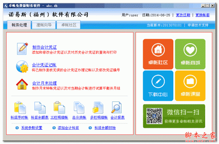
Task: Open the 添加会计科目 link
Action: (x=68, y=128)
